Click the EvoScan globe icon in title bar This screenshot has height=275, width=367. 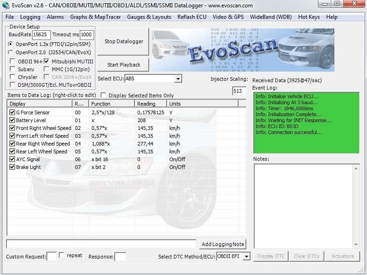tap(6, 5)
